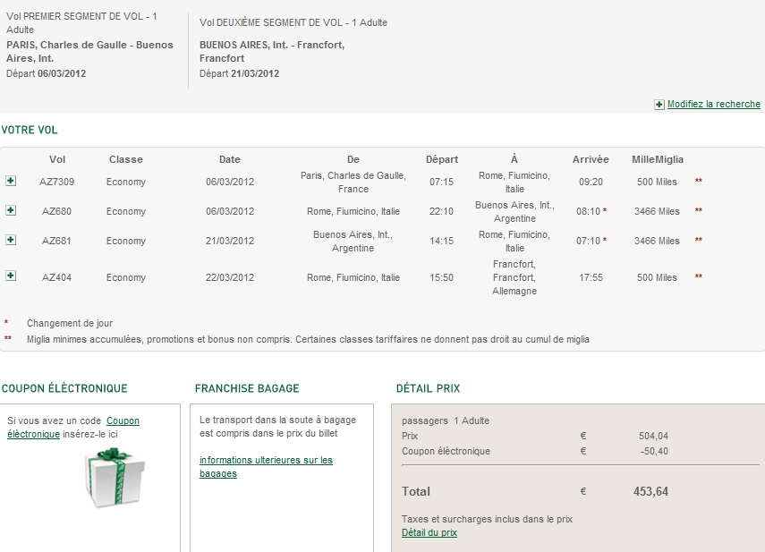Expand details for flight AZ7309
Viewport: 765px width, 552px height.
click(11, 181)
